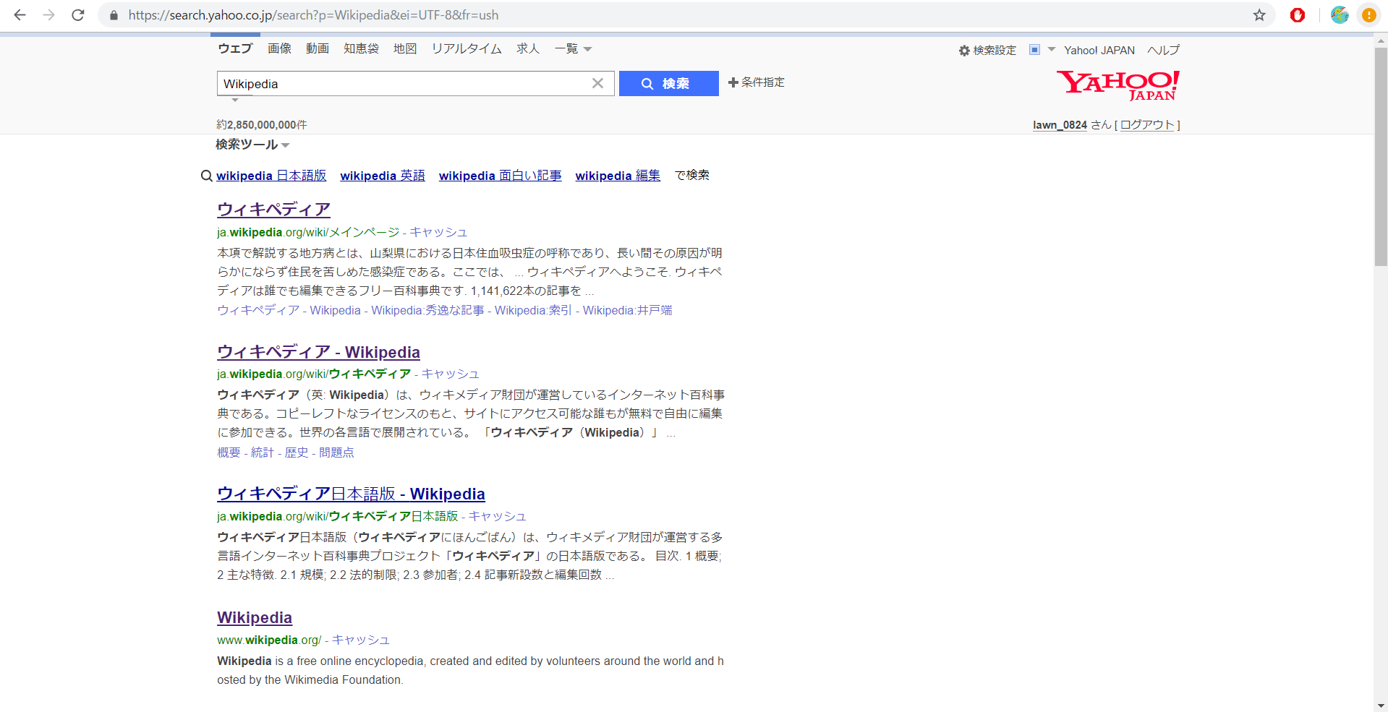The image size is (1388, 712).
Task: Expand suggestions arrow below search box
Action: pos(234,100)
